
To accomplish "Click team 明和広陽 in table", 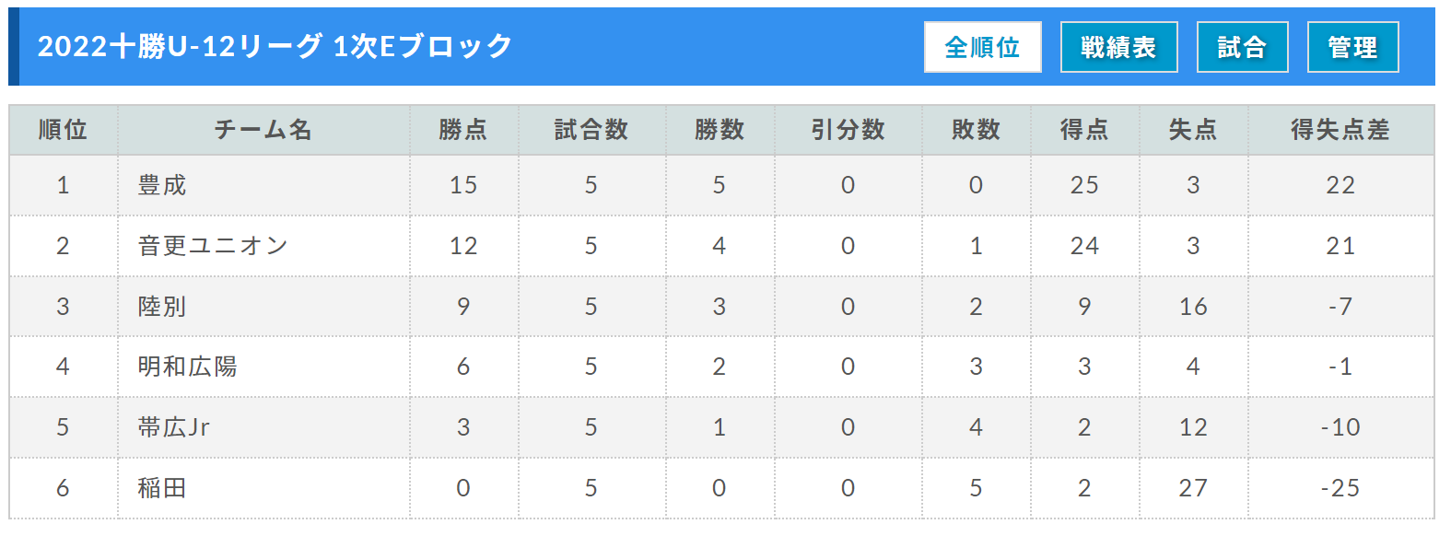I will pyautogui.click(x=187, y=367).
